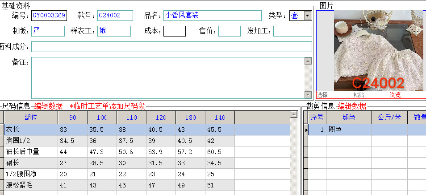Select the 裙长 row label

coord(31,163)
